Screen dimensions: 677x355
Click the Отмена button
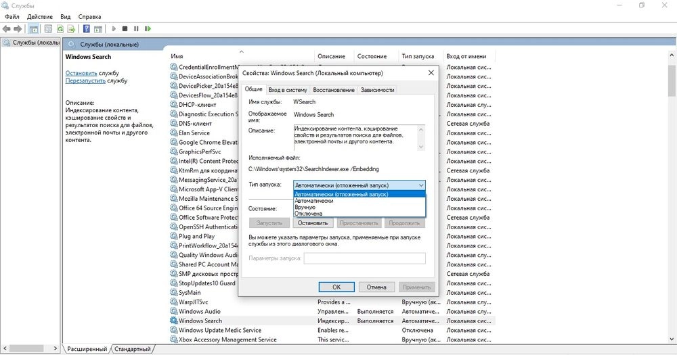point(376,287)
